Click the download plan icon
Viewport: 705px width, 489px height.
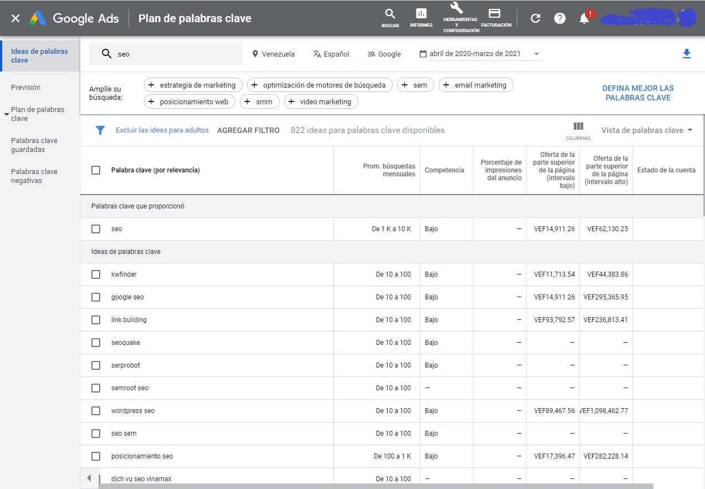point(687,54)
